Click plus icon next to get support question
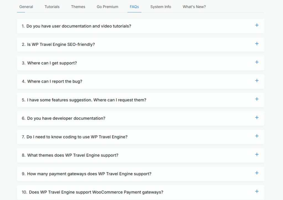The height and width of the screenshot is (200, 283). click(257, 62)
